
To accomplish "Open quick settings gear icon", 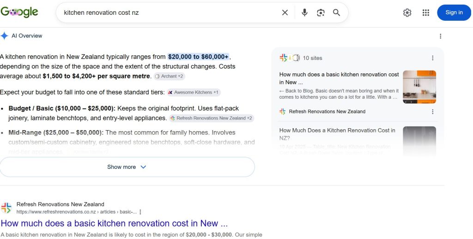I will [407, 12].
